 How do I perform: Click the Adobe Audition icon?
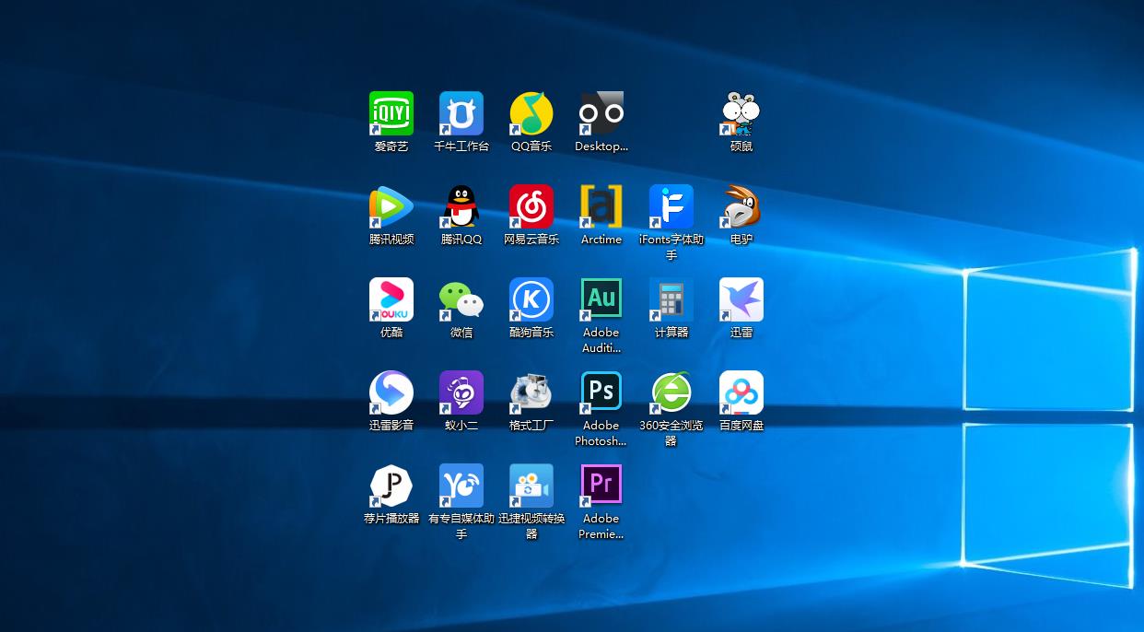tap(601, 299)
